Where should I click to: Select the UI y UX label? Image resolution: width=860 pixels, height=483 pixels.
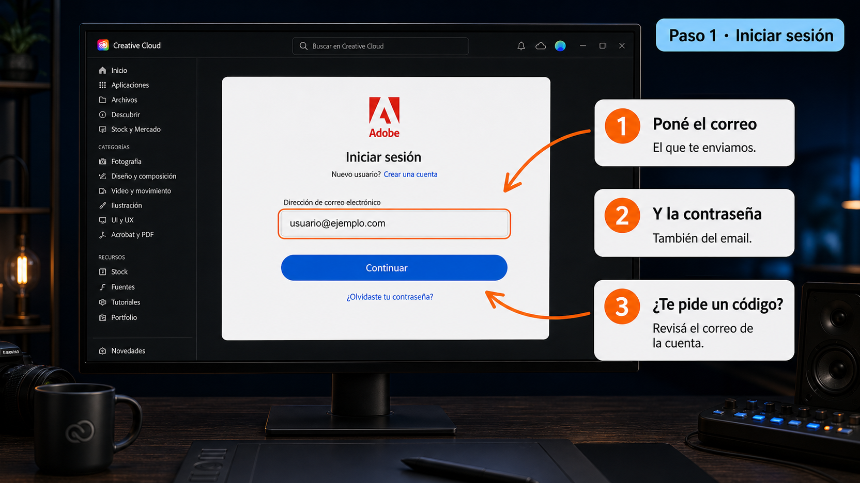pos(122,220)
